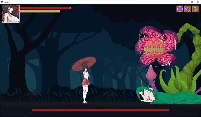Click the pink bulb under the flower
Image resolution: width=201 pixels, height=117 pixels.
151,72
